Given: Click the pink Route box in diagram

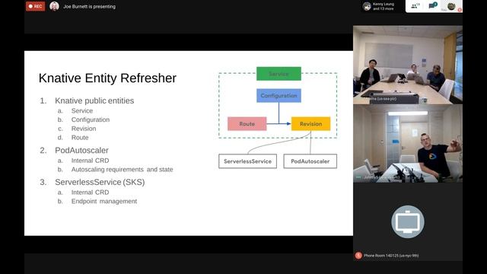Looking at the screenshot, I should pyautogui.click(x=247, y=123).
